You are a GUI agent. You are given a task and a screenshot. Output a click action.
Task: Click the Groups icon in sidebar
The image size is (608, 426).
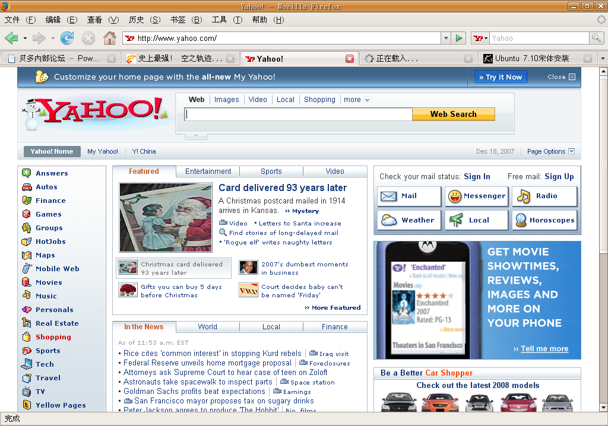(x=26, y=228)
